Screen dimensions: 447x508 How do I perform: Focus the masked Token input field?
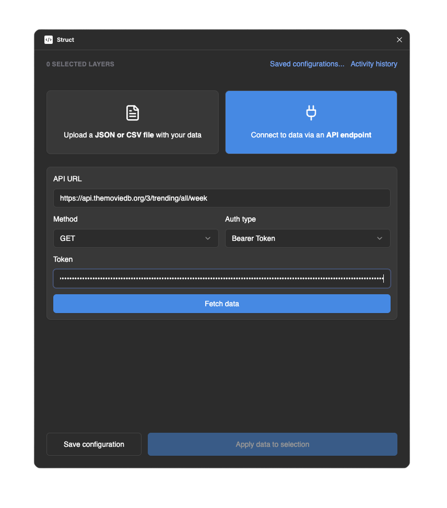point(221,279)
